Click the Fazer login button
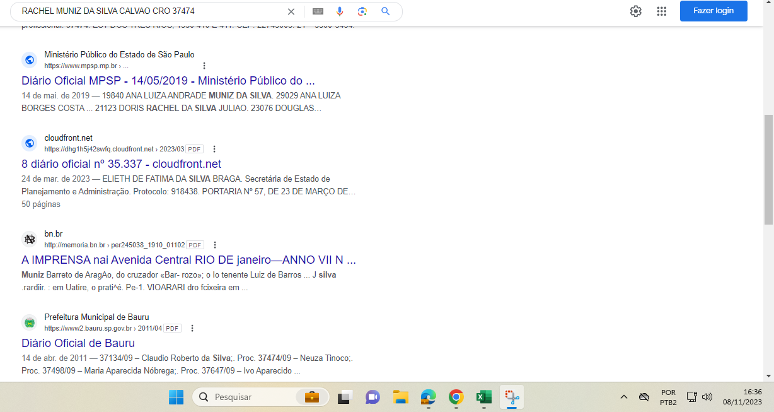Screen dimensions: 774x412 [x=713, y=11]
